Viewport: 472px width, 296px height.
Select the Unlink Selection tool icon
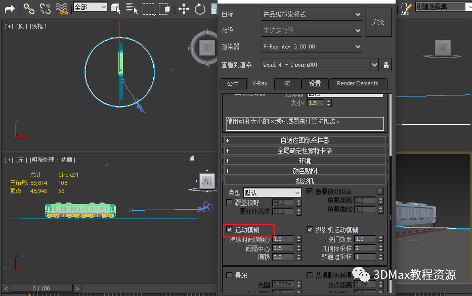tap(45, 9)
